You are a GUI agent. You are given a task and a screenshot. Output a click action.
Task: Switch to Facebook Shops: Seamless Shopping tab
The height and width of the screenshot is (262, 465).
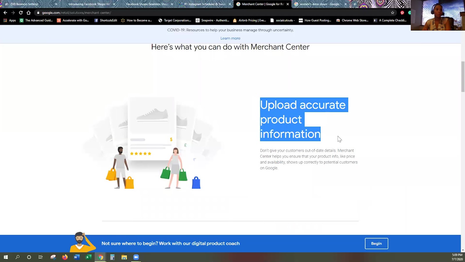tap(147, 4)
